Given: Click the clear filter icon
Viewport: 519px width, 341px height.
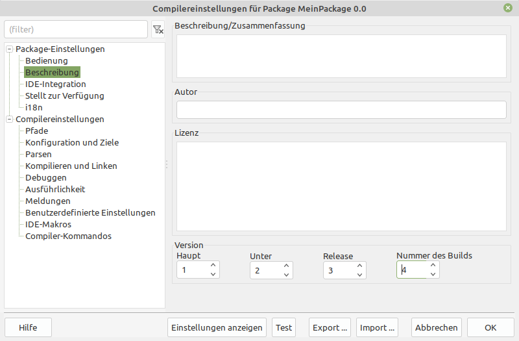Looking at the screenshot, I should pos(158,30).
